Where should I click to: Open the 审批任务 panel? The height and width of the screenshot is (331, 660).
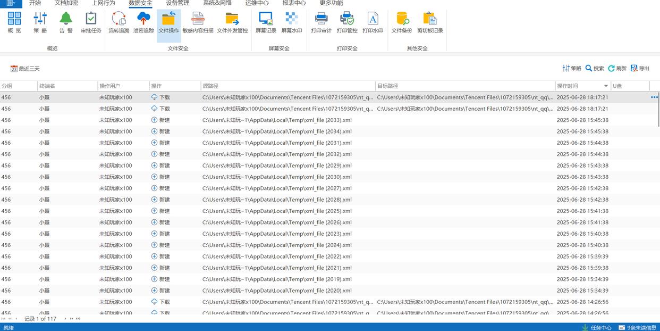91,22
